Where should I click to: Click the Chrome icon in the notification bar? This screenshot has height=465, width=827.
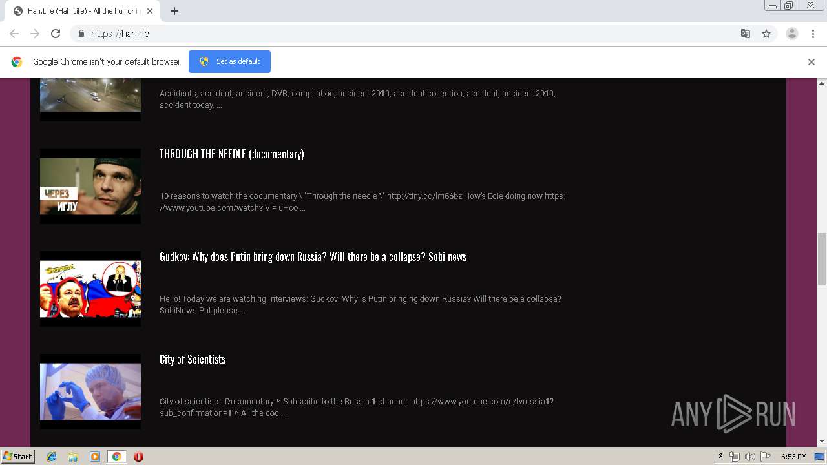tap(17, 62)
